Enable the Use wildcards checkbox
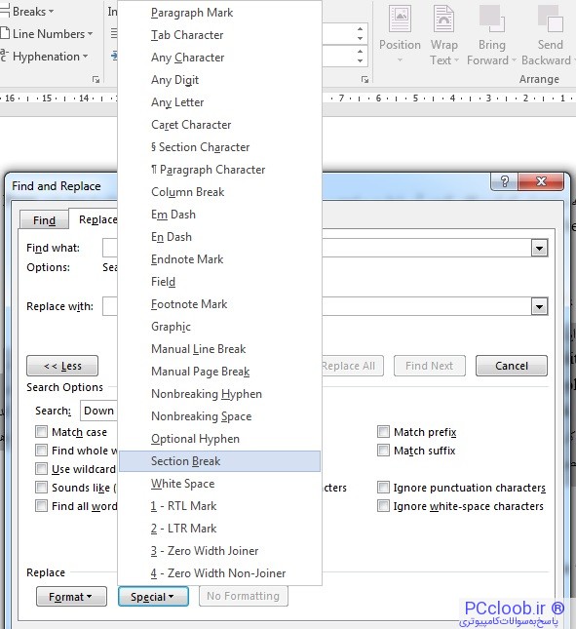The image size is (576, 629). [41, 469]
